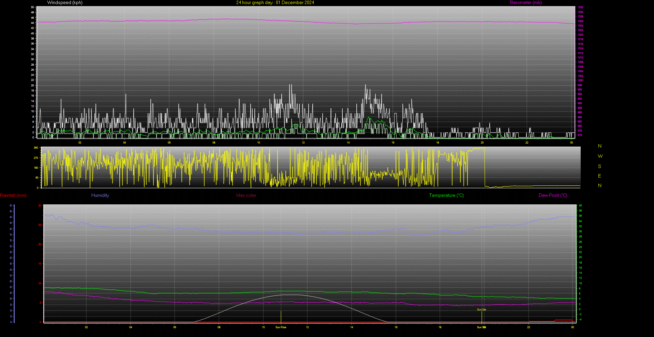Click '1000' on the barometer axis
This screenshot has width=654, height=337.
(580, 81)
